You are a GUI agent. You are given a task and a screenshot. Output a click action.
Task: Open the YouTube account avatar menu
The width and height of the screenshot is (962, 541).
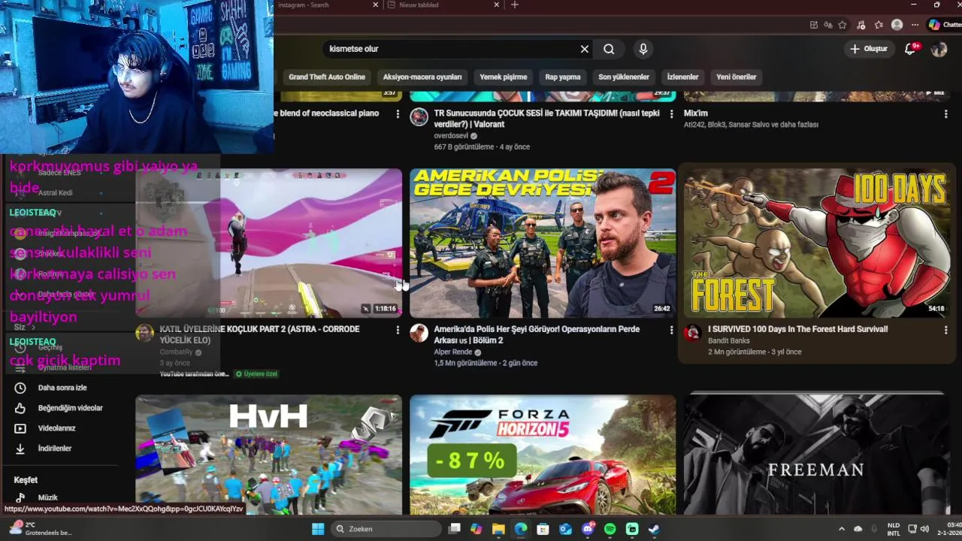(939, 49)
